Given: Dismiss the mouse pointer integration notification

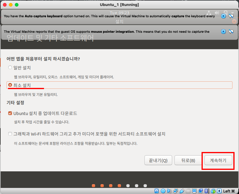Looking at the screenshot, I should [223, 32].
